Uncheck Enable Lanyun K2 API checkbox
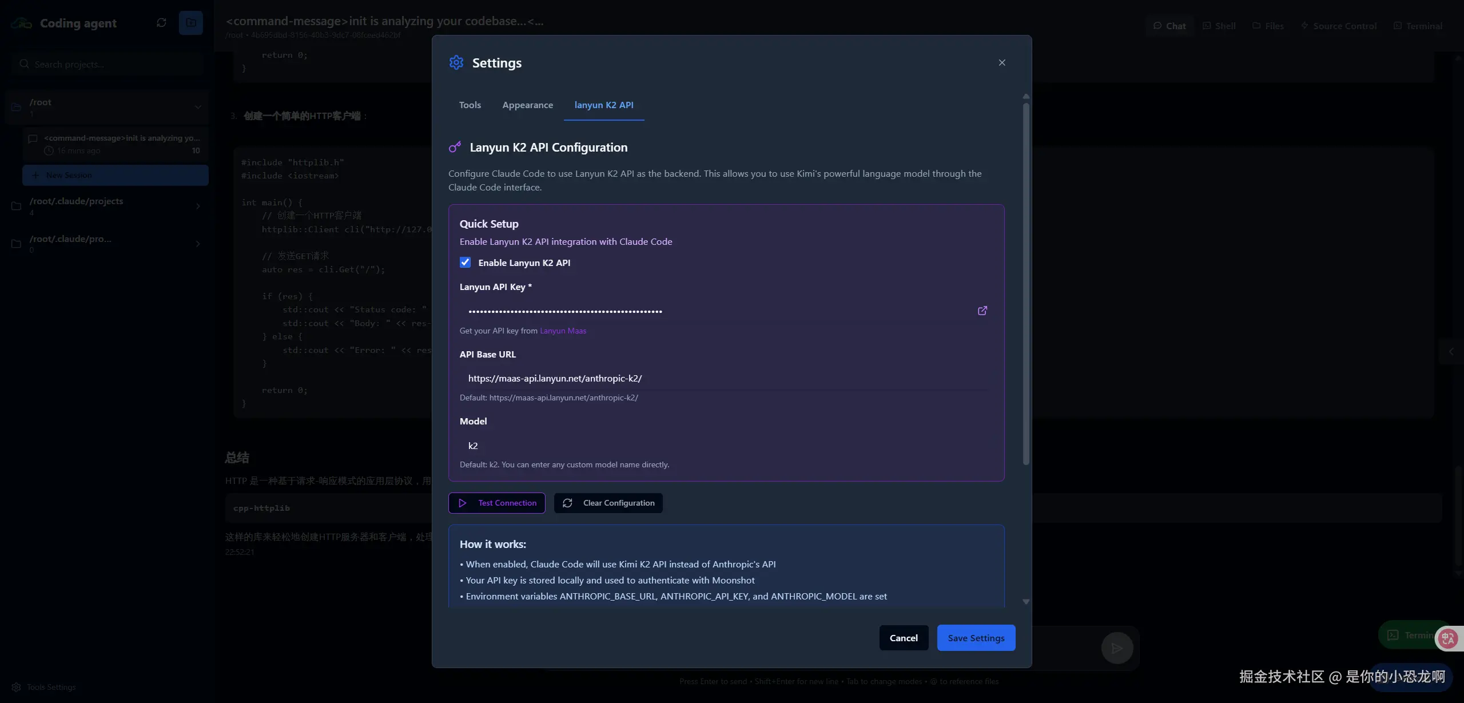Screen dimensions: 1464x703 coord(466,263)
